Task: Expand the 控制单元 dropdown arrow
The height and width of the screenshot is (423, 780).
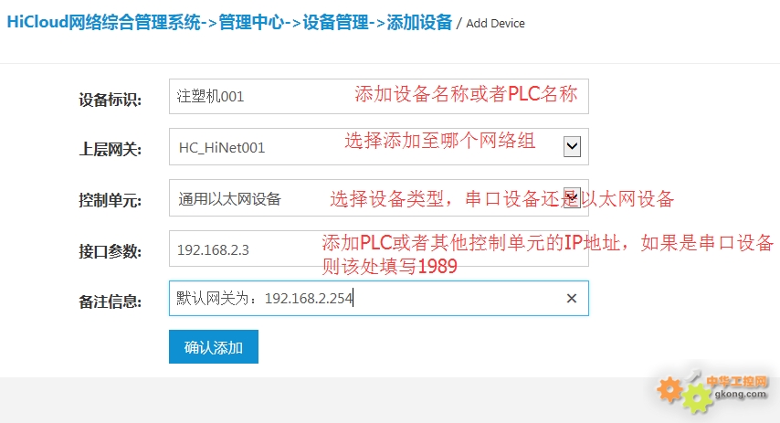Action: (572, 198)
